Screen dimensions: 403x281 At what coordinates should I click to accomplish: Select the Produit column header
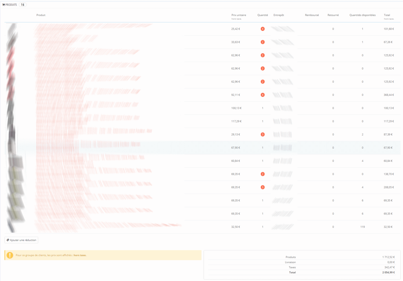pos(41,15)
